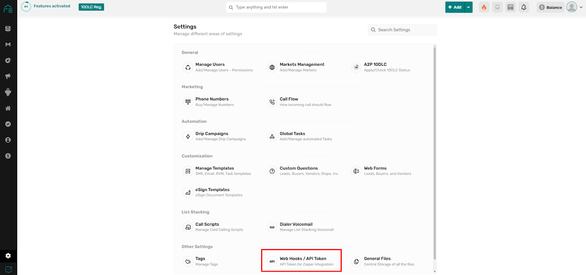Focus the global search field
The height and width of the screenshot is (275, 586).
pos(276,7)
